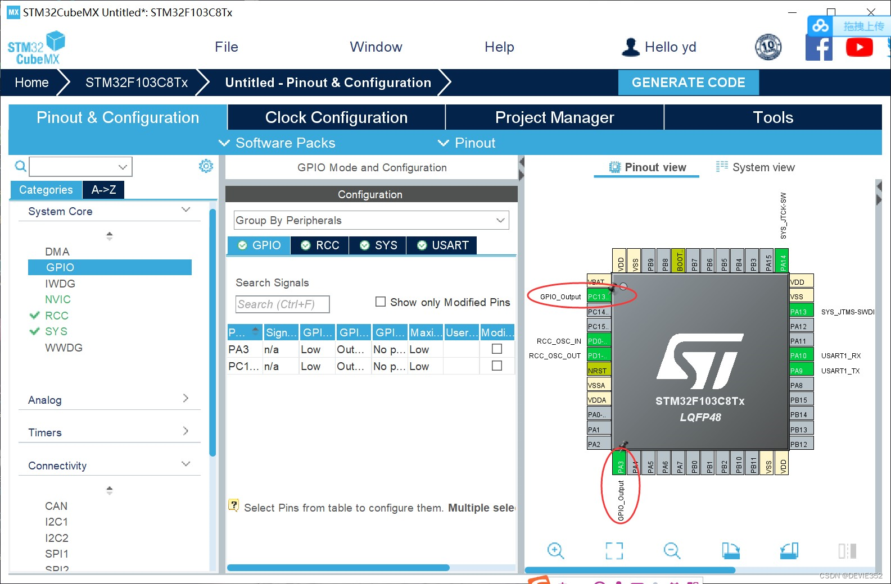Click the categories panel vertical scrollbar

click(x=212, y=332)
